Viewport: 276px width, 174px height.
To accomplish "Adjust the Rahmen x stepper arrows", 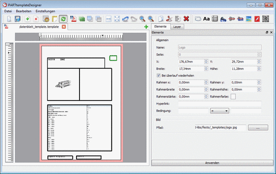I will (x=206, y=82).
